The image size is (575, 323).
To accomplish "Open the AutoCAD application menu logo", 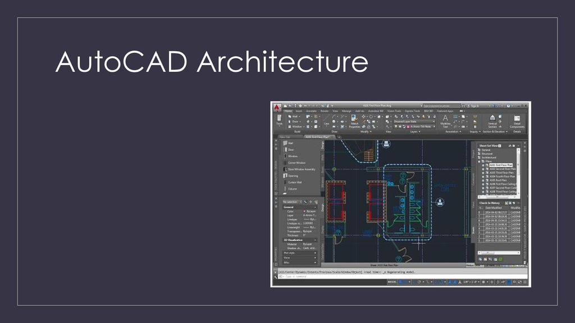I will [x=277, y=108].
